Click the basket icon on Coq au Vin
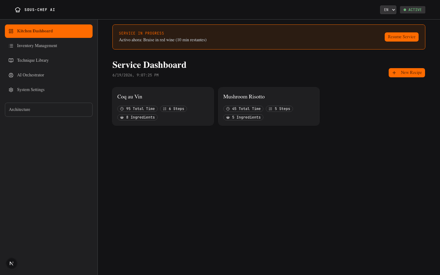Screen dimensions: 440x275 122,117
